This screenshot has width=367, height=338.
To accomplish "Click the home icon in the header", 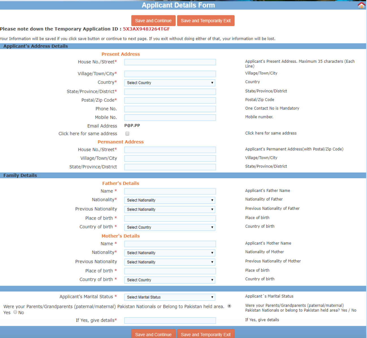I will [361, 5].
